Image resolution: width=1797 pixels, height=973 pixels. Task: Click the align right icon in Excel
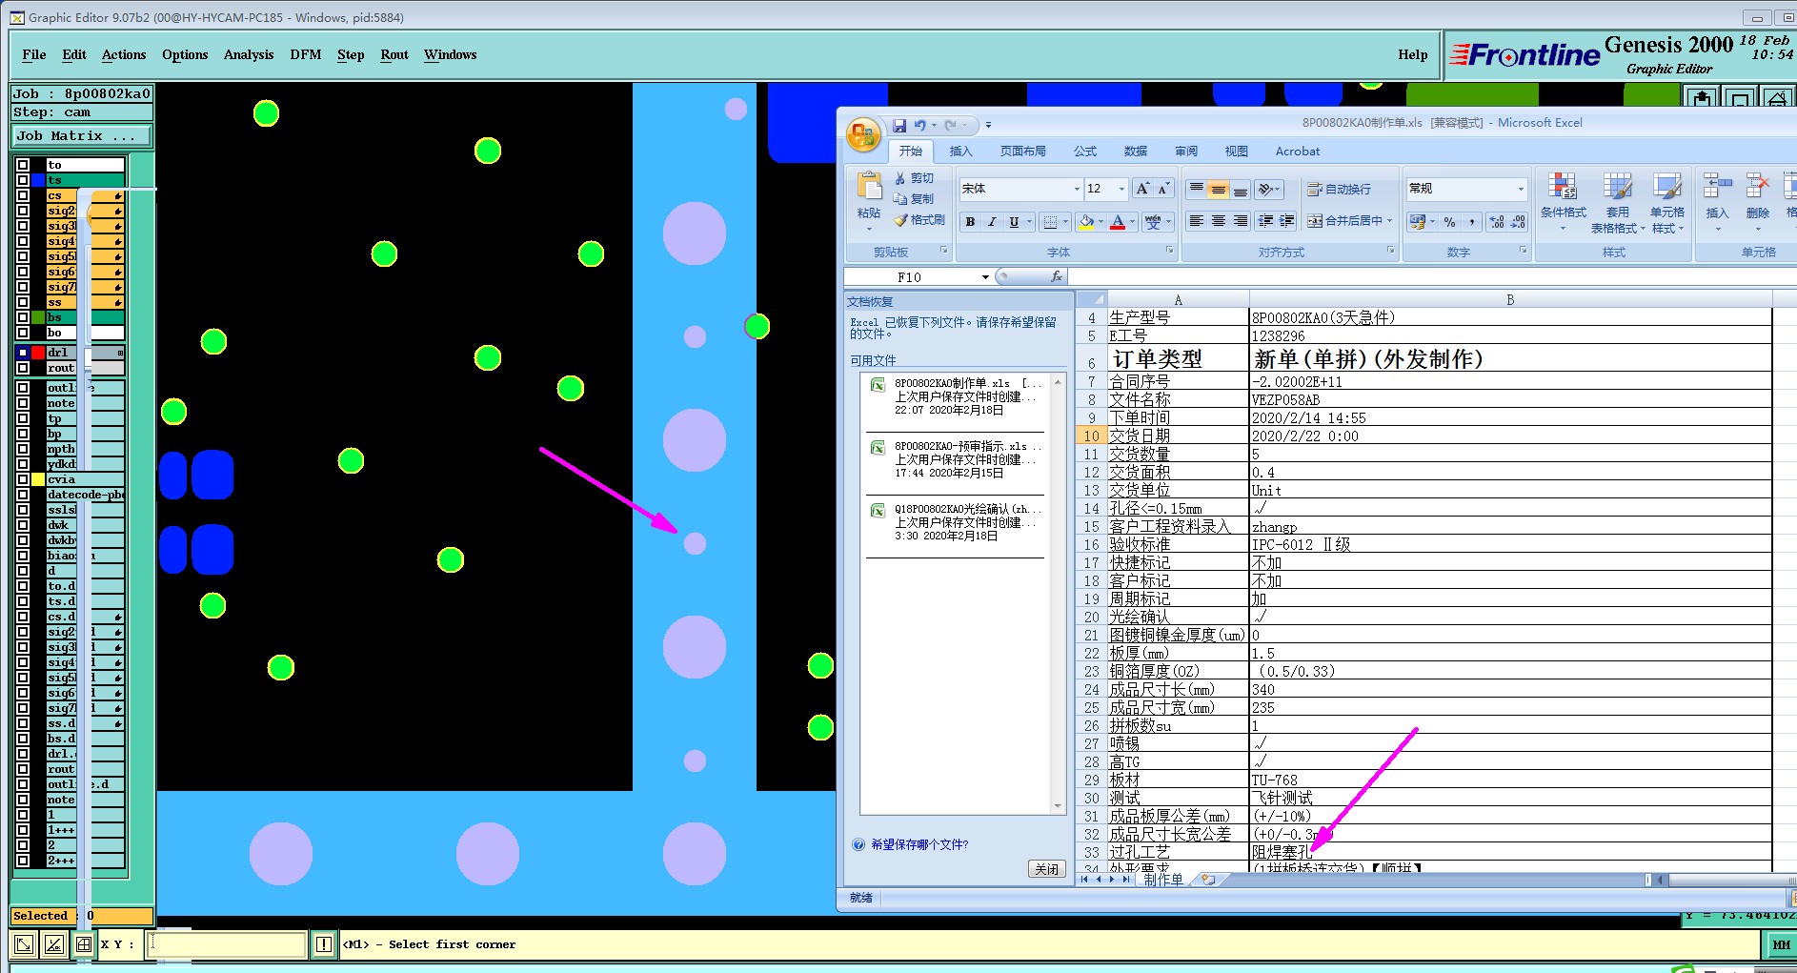tap(1240, 221)
